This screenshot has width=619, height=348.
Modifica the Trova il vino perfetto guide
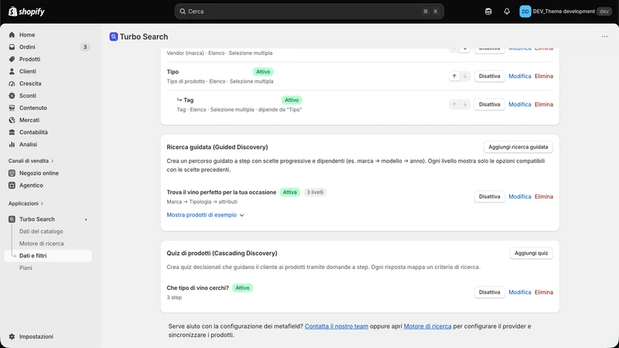519,196
